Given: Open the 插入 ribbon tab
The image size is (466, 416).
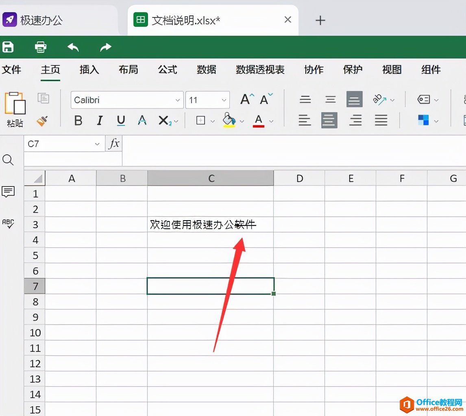Looking at the screenshot, I should click(x=89, y=69).
